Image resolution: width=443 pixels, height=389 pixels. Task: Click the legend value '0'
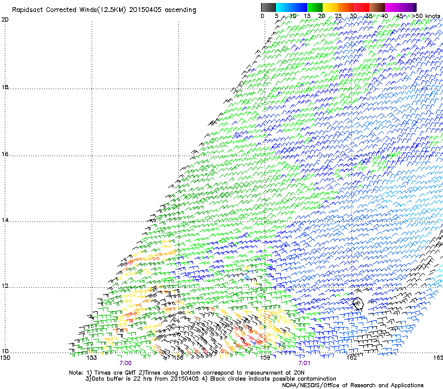point(262,16)
